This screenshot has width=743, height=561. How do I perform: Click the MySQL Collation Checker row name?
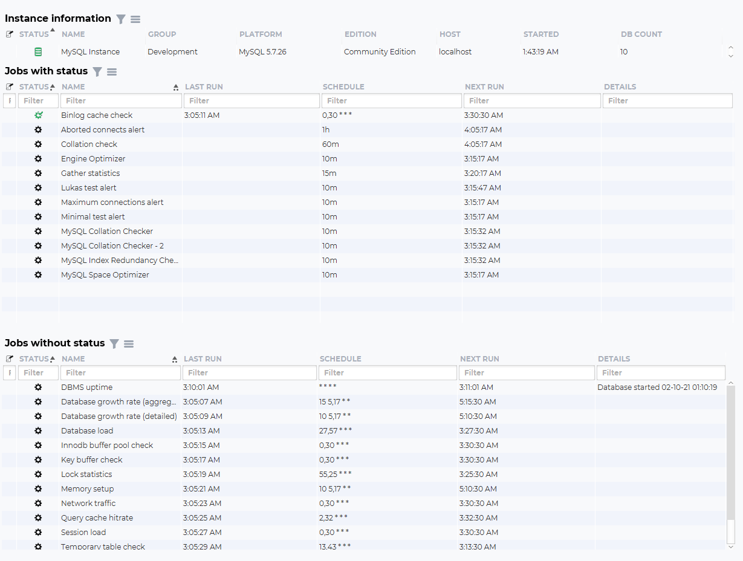pos(107,231)
